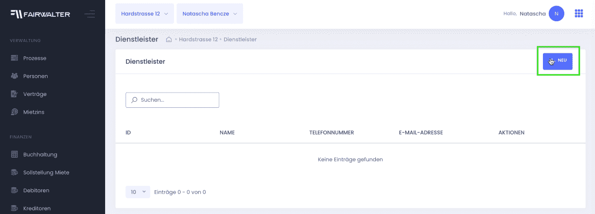
Task: Click the Mietzins icon in sidebar
Action: pos(14,112)
